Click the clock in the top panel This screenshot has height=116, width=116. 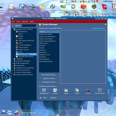click(x=108, y=1)
